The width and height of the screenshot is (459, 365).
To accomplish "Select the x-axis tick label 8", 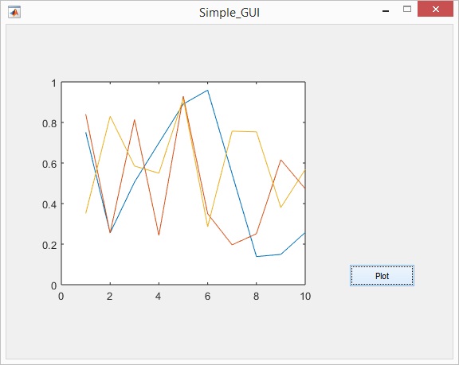I will click(x=256, y=297).
